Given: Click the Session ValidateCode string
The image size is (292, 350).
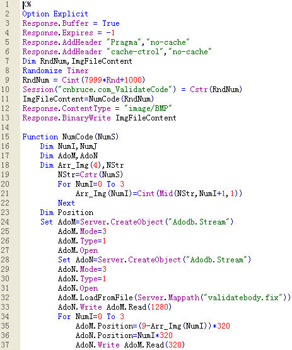Looking at the screenshot, I should tap(115, 90).
